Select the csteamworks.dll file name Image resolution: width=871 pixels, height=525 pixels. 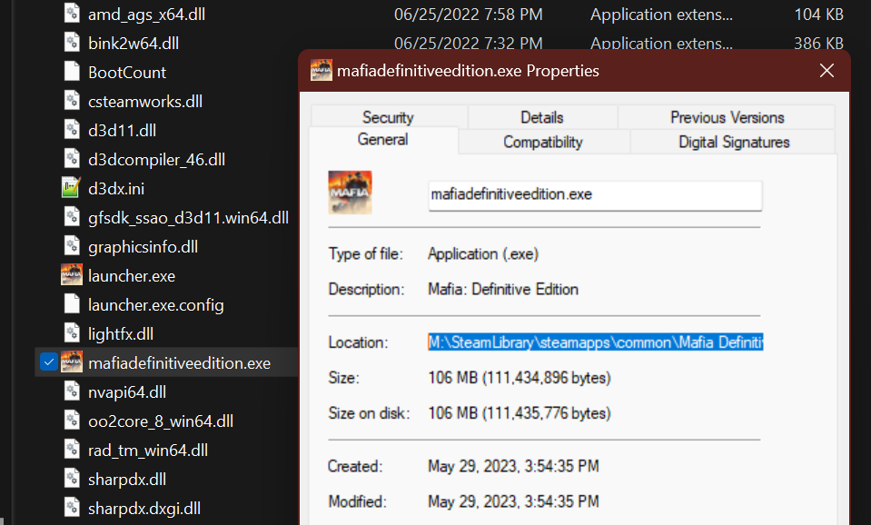[x=145, y=102]
